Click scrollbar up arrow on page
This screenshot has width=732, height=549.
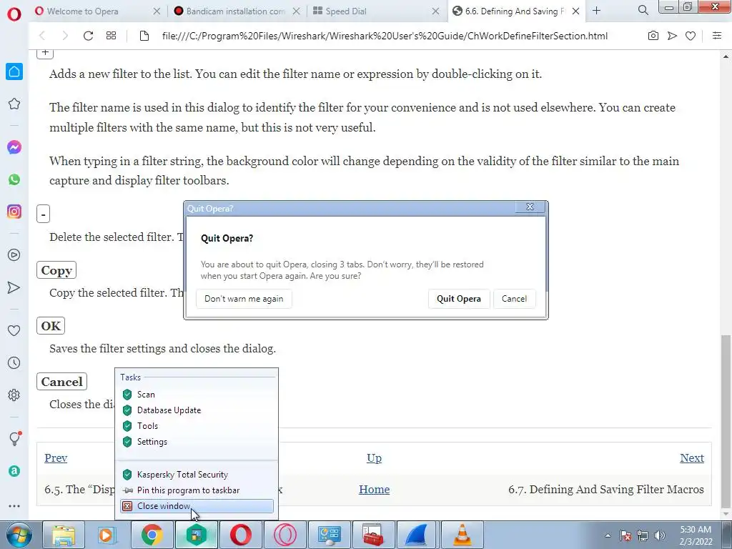click(726, 56)
